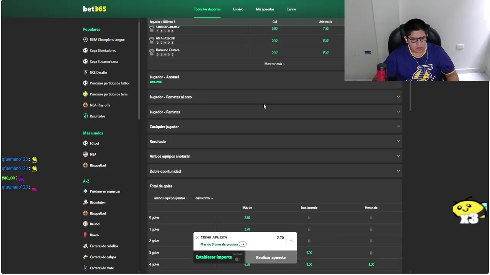Close the Crear Apuesta bet slip
The image size is (490, 275).
197,238
